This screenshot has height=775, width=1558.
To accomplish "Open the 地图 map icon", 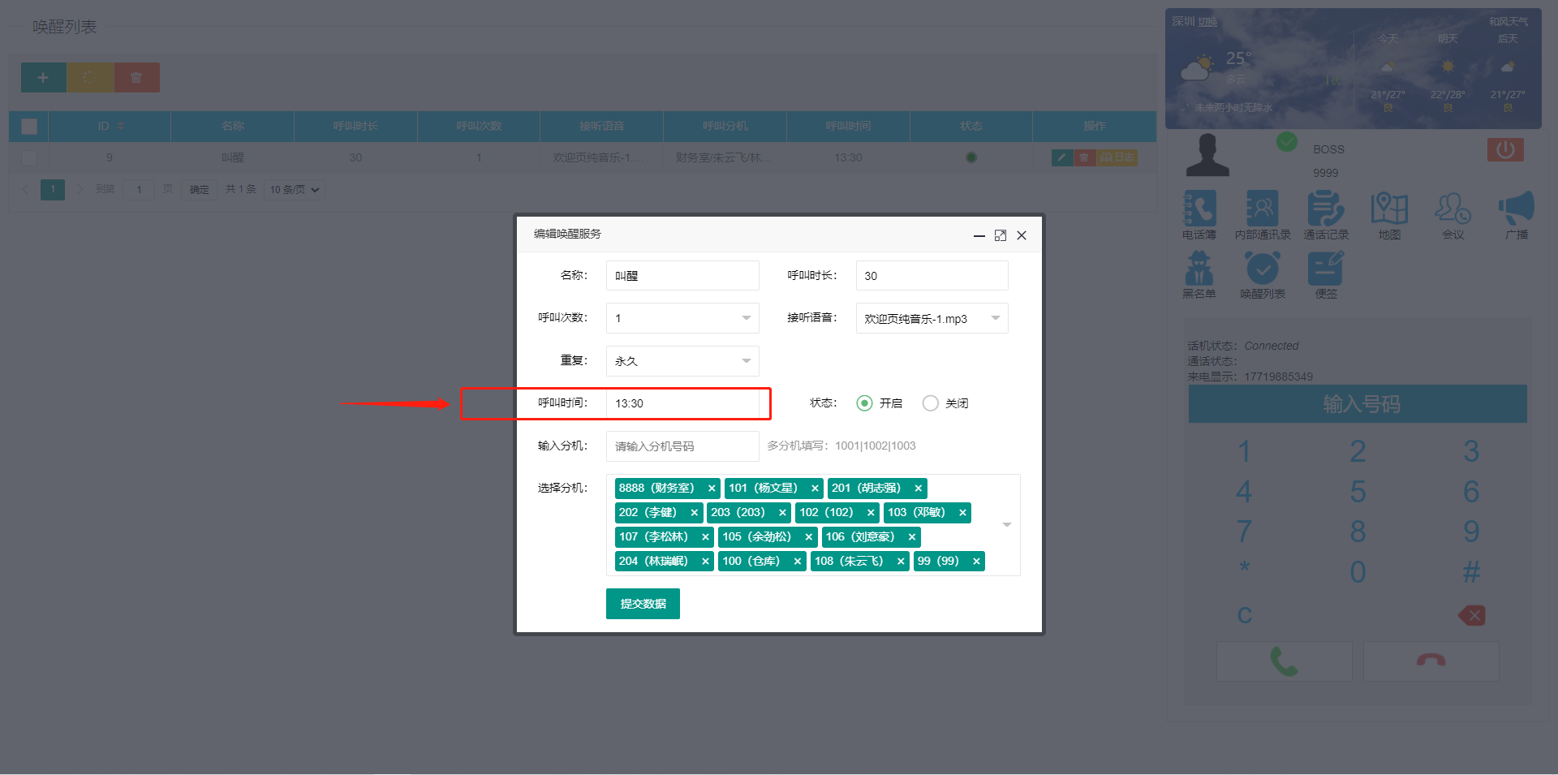I will (1388, 209).
